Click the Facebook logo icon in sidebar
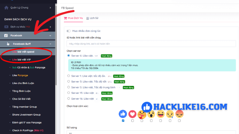The image size is (239, 134). coord(6,35)
